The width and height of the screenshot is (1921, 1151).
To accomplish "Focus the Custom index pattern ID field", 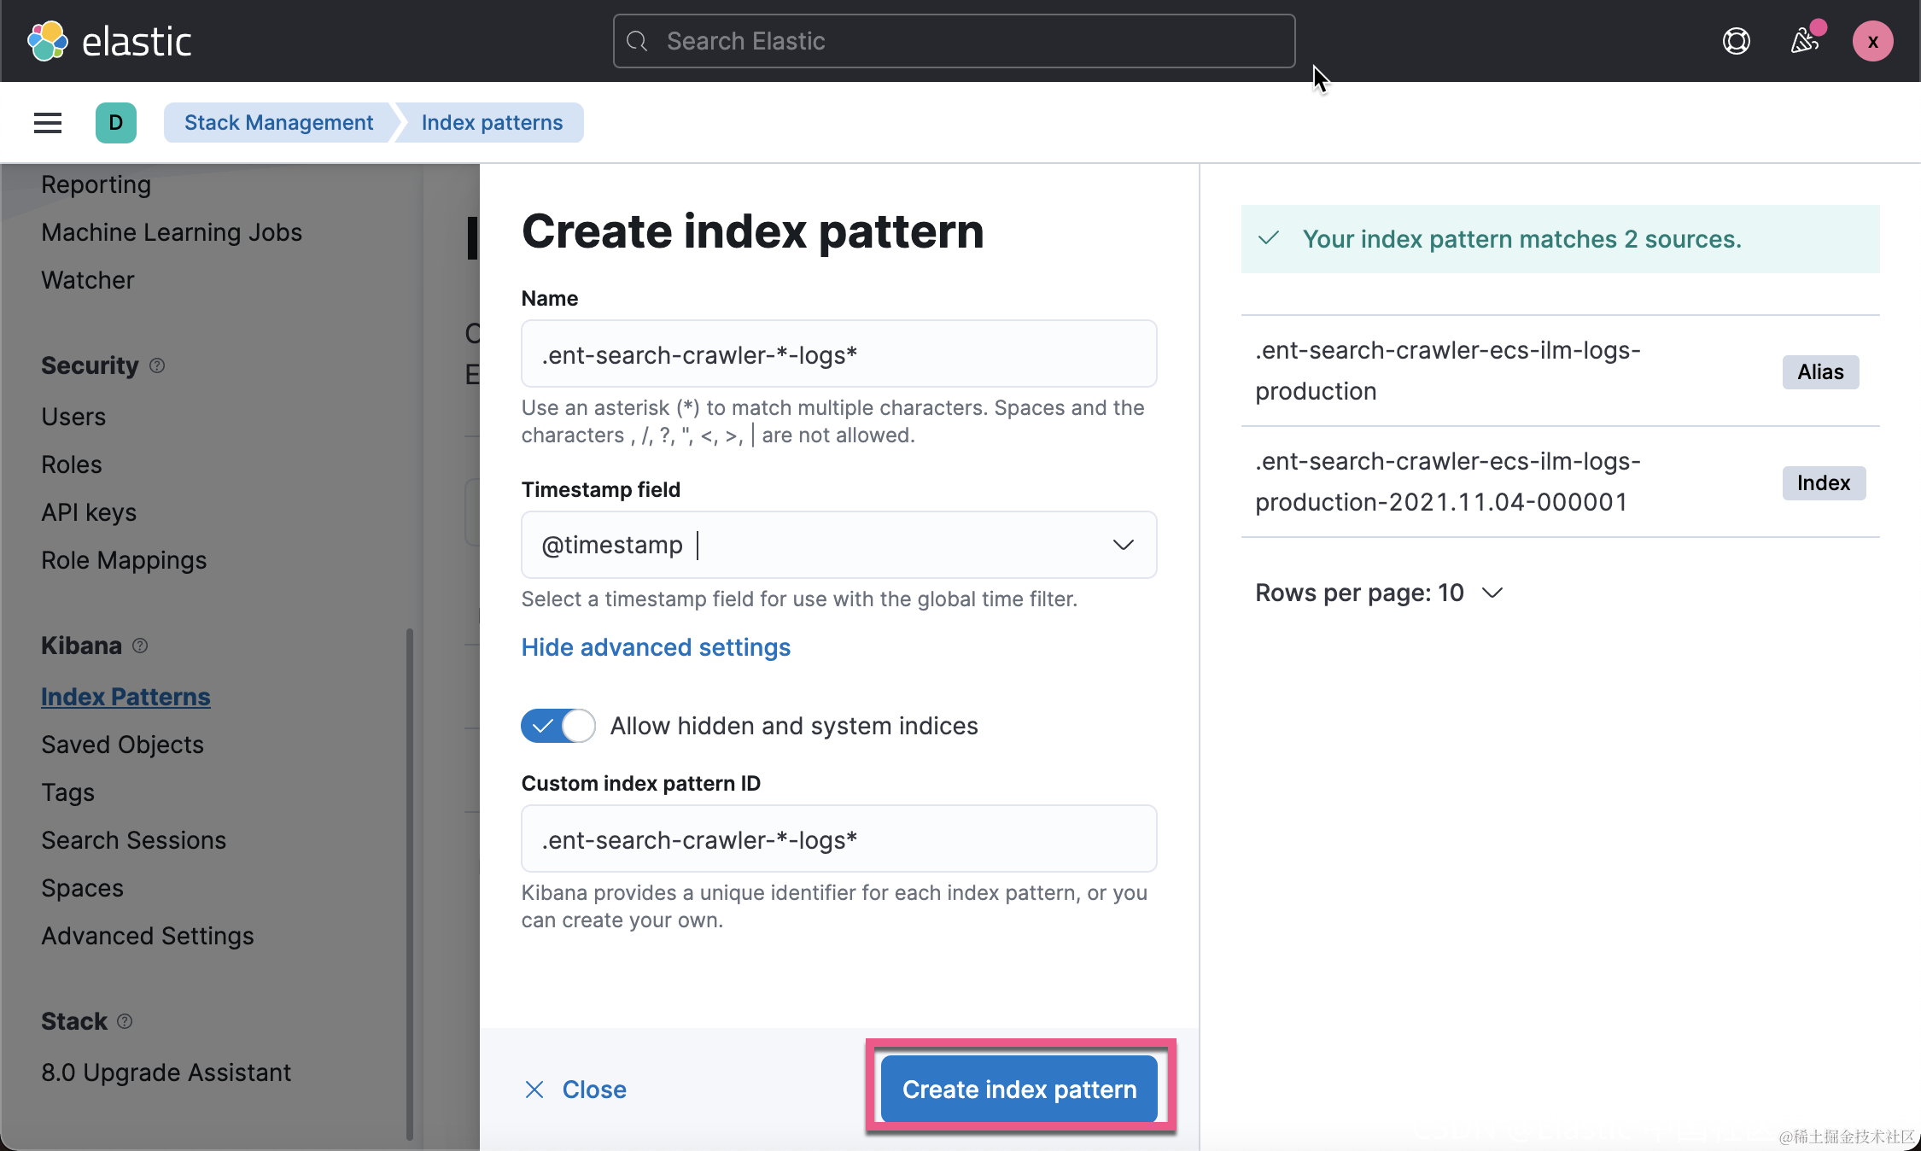I will pos(838,839).
